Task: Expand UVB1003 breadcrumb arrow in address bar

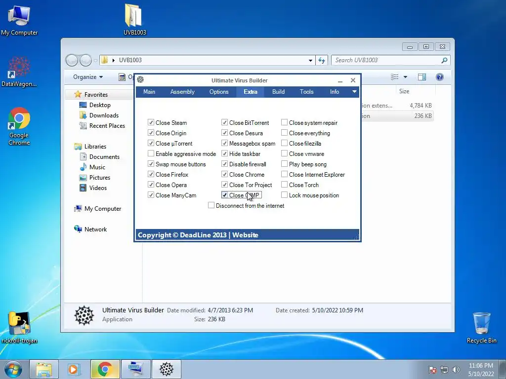Action: pos(113,60)
